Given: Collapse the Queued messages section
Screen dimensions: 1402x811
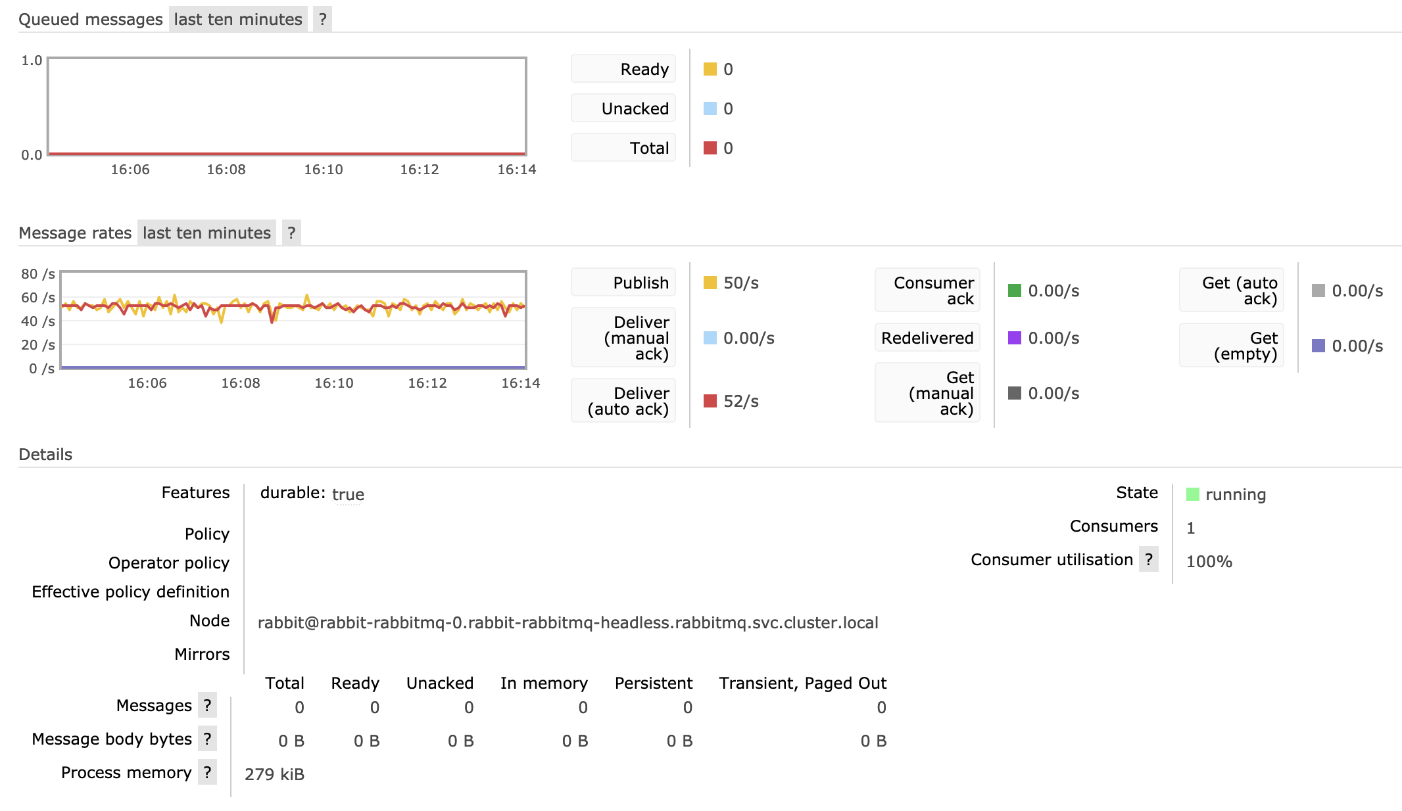Looking at the screenshot, I should (x=91, y=18).
